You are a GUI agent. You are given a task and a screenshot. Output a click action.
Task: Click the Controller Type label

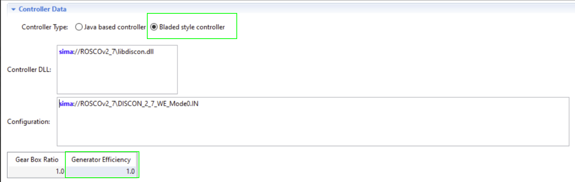[45, 27]
